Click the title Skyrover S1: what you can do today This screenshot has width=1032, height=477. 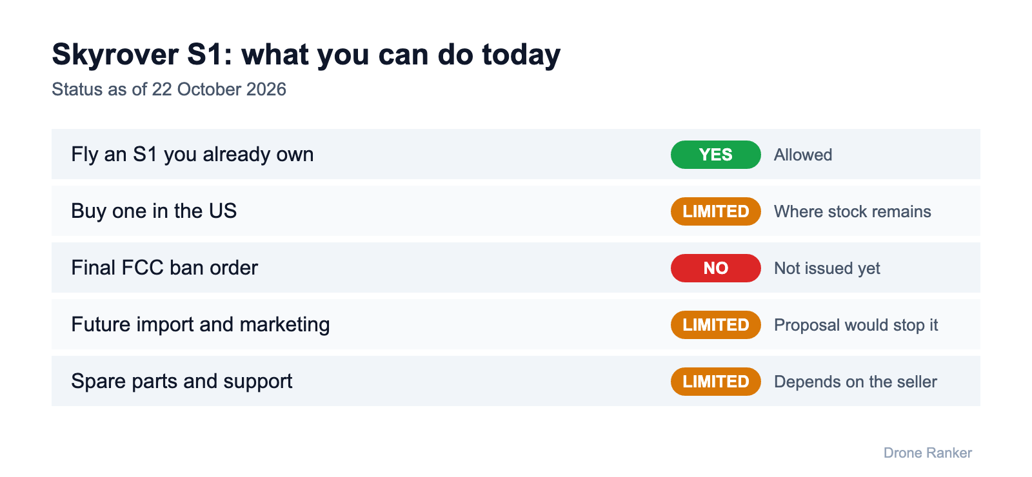point(306,55)
